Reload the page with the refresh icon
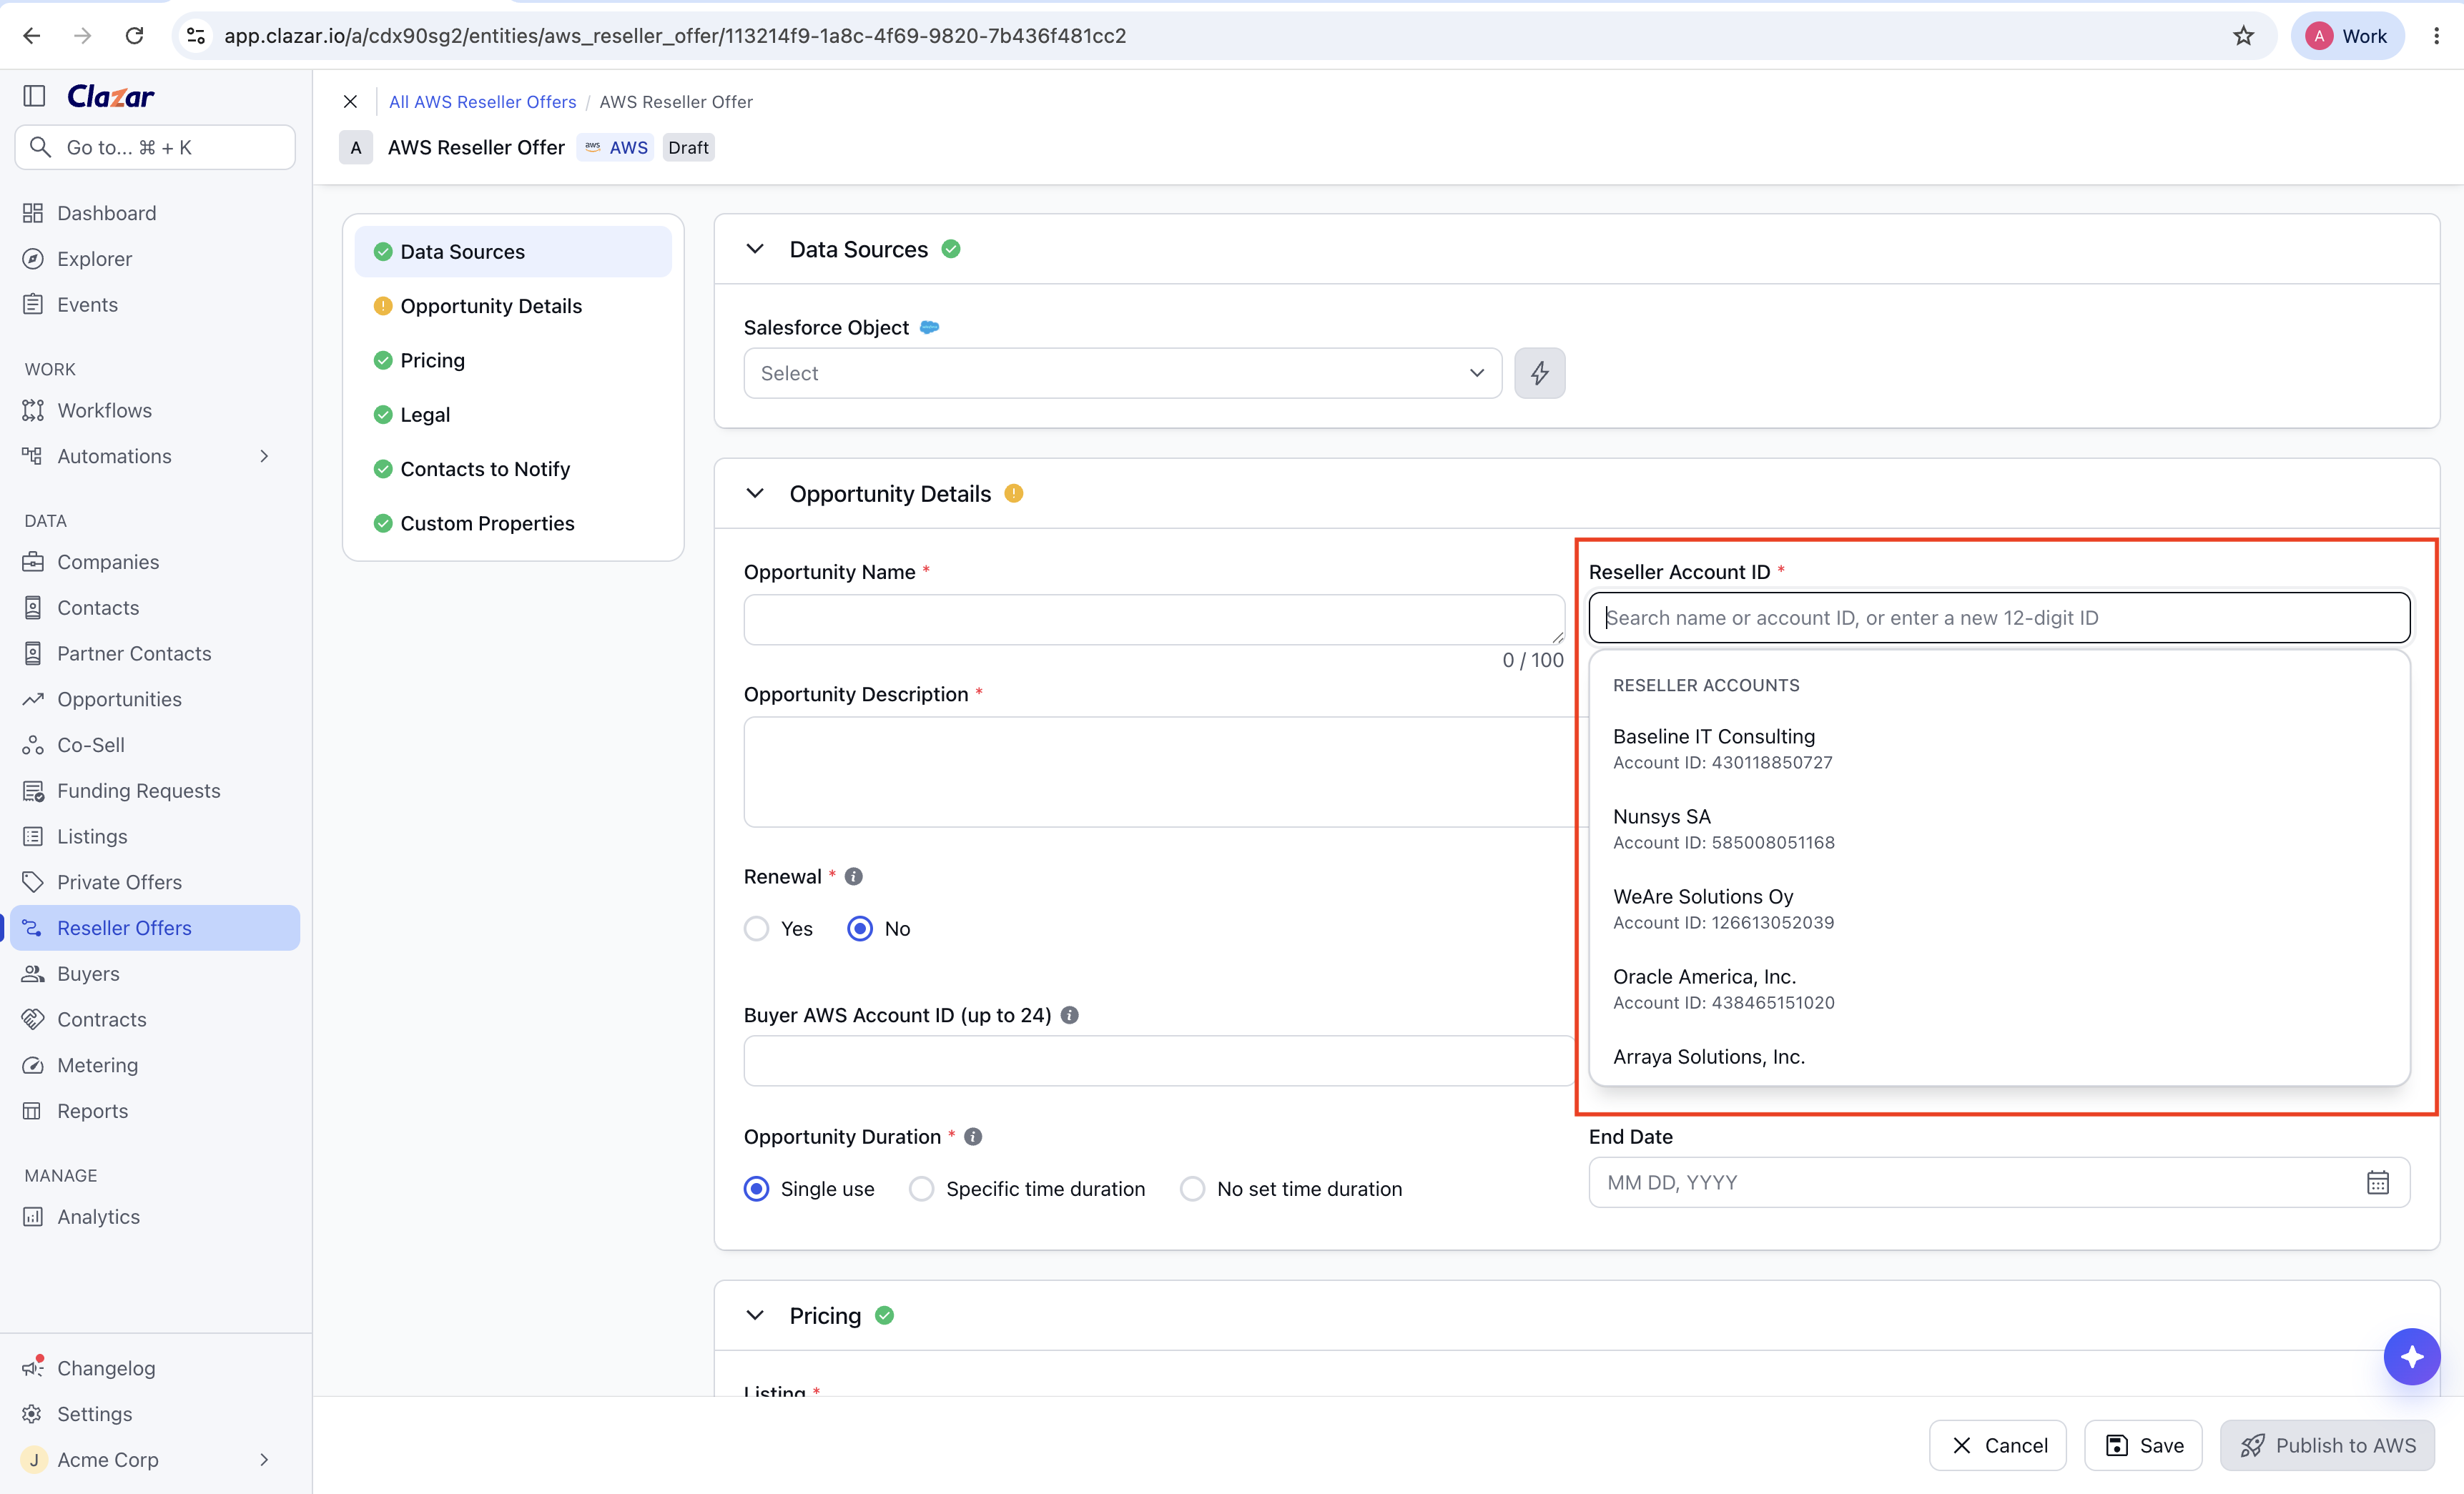This screenshot has height=1494, width=2464. point(134,36)
